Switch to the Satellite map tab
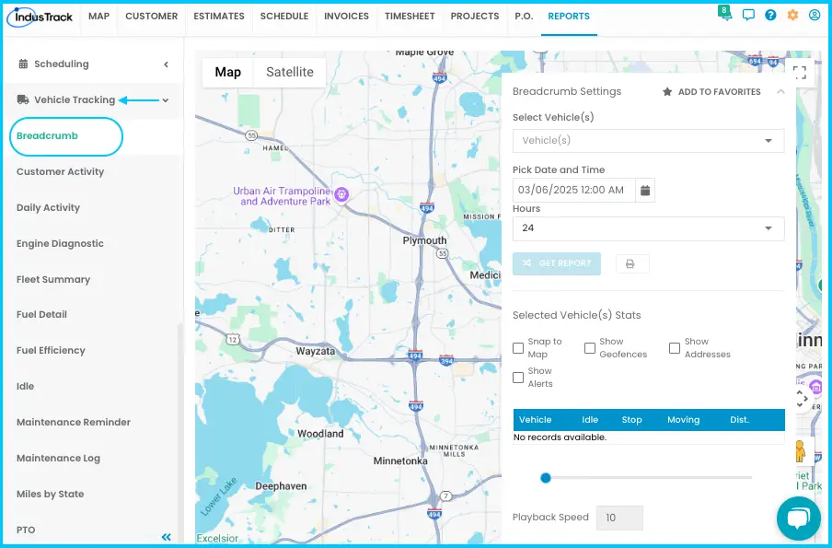832x548 pixels. coord(290,72)
